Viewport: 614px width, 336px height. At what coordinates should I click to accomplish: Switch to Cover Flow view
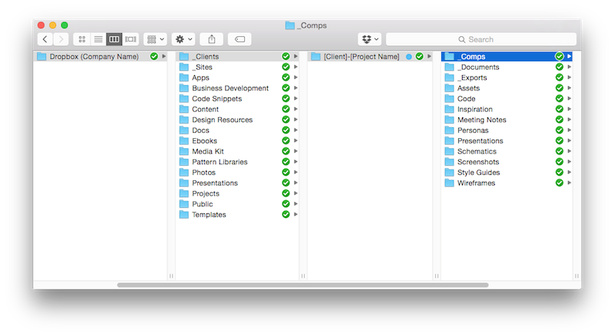pos(131,38)
